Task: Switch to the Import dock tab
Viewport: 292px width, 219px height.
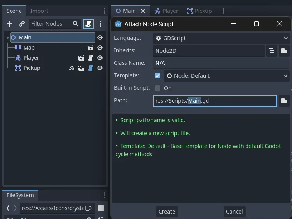Action: [39, 11]
